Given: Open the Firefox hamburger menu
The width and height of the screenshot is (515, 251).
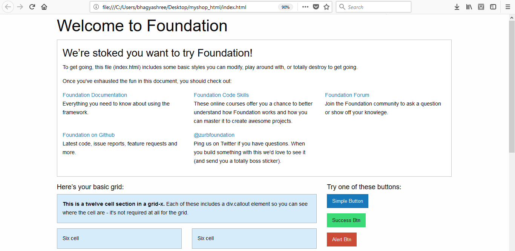Looking at the screenshot, I should click(507, 7).
